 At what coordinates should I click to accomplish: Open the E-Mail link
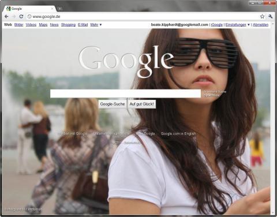pos(83,25)
